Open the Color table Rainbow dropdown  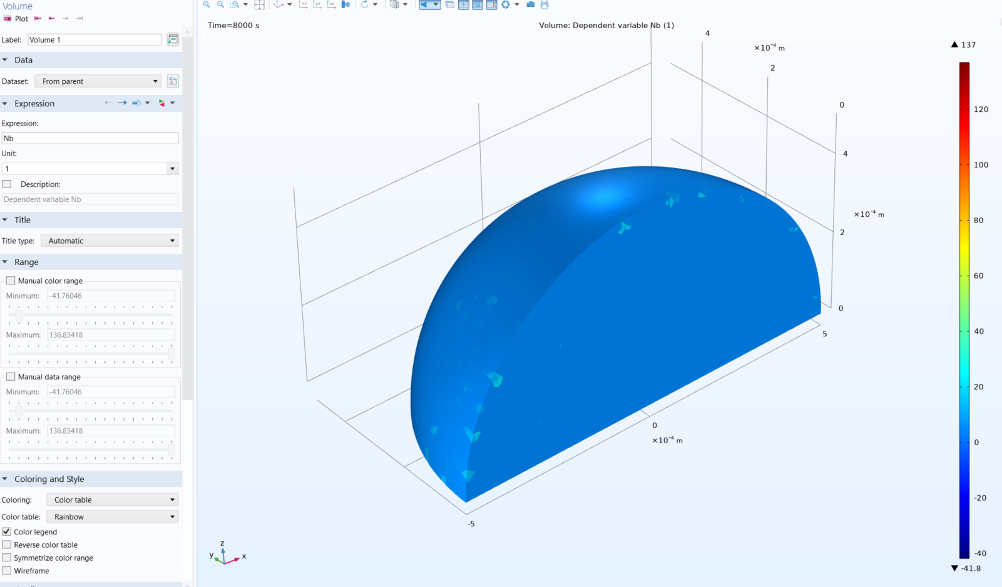[x=113, y=517]
